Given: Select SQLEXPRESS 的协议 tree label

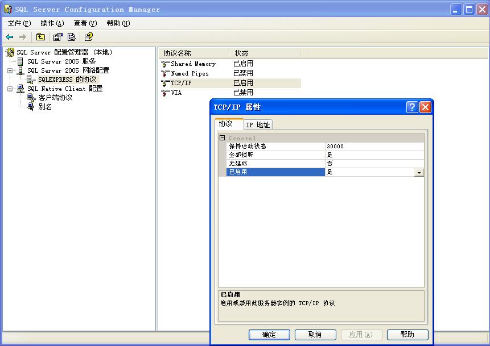Looking at the screenshot, I should tap(67, 79).
